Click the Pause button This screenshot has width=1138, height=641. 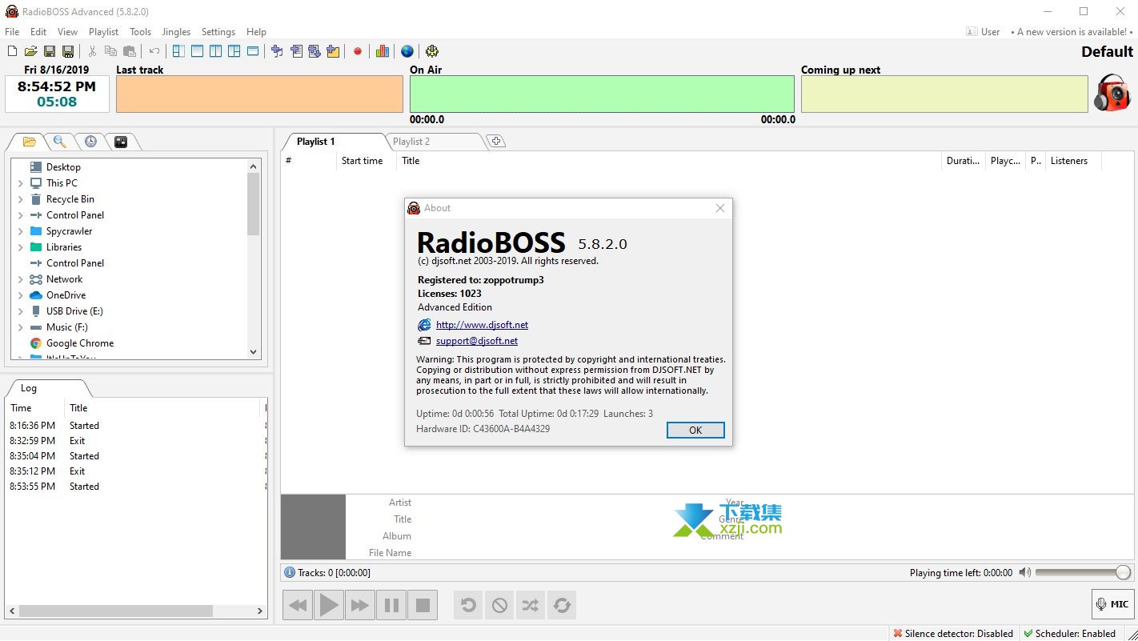391,605
